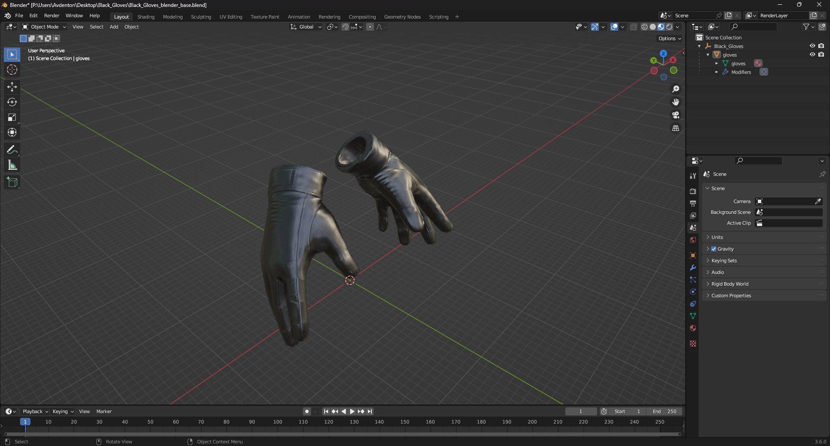The height and width of the screenshot is (446, 830).
Task: Select the Annotate tool
Action: (x=12, y=150)
